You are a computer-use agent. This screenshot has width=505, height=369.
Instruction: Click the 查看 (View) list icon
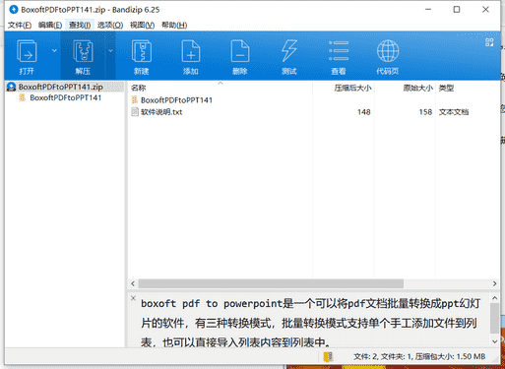[339, 51]
